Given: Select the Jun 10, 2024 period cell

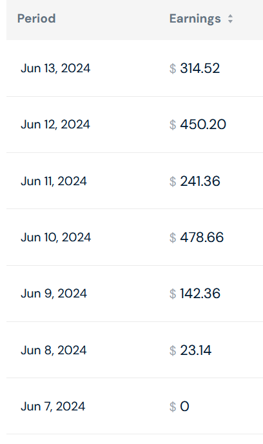Looking at the screenshot, I should click(x=55, y=237).
